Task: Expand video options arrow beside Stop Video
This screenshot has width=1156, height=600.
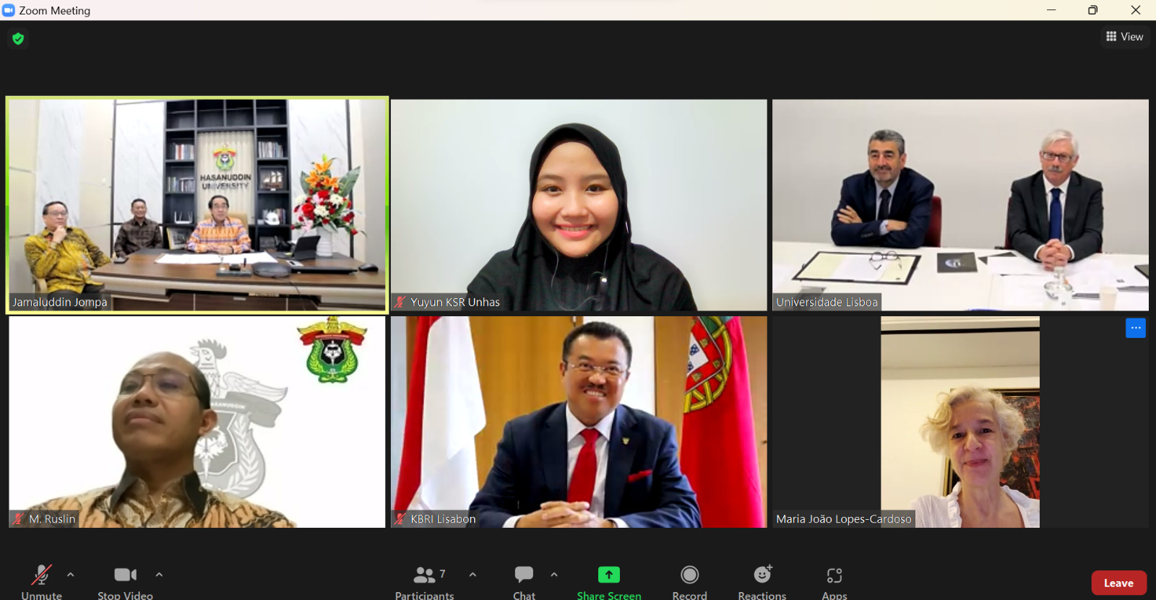Action: 159,575
